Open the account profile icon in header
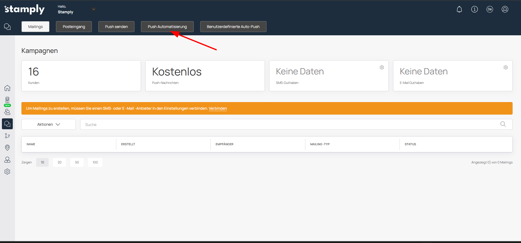The width and height of the screenshot is (521, 243). point(505,10)
